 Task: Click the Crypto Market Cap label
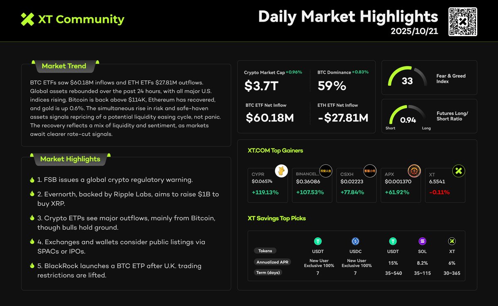(264, 72)
